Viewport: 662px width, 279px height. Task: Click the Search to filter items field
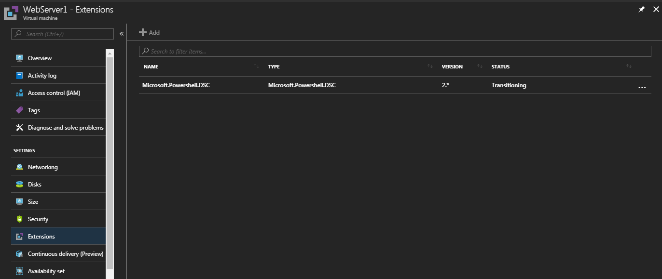click(395, 51)
